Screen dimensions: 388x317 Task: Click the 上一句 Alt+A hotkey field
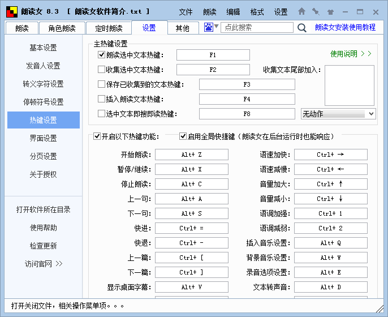pos(192,199)
